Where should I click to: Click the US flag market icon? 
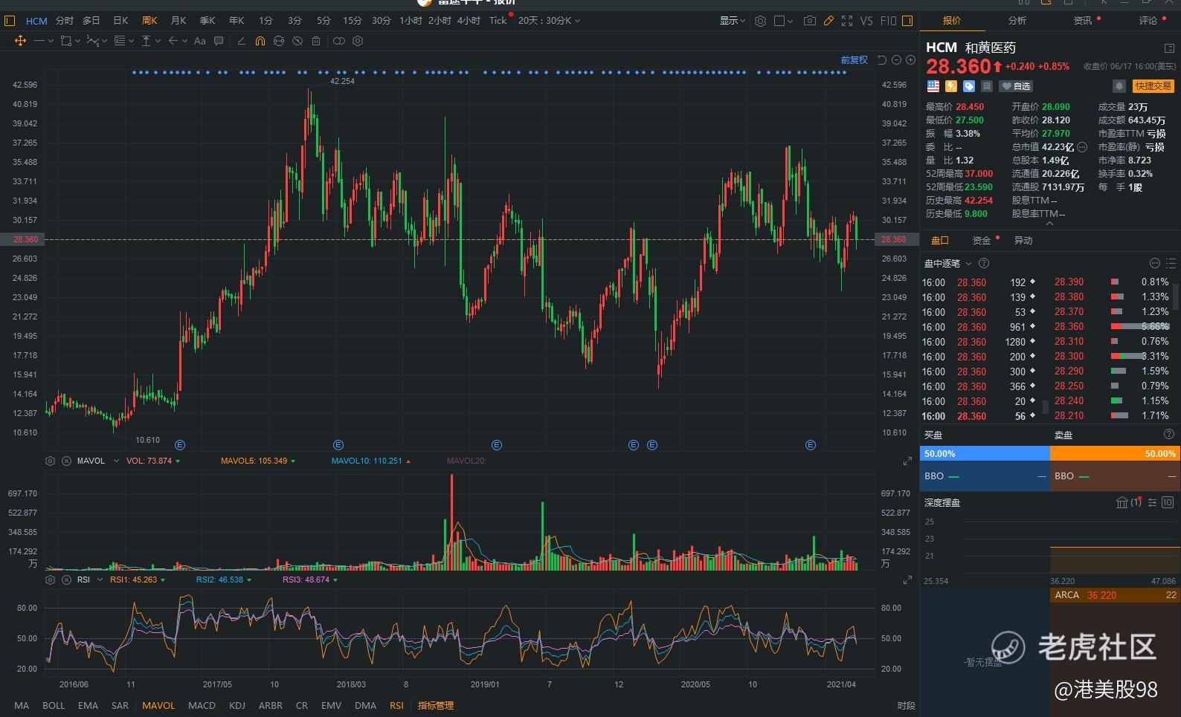(x=933, y=86)
